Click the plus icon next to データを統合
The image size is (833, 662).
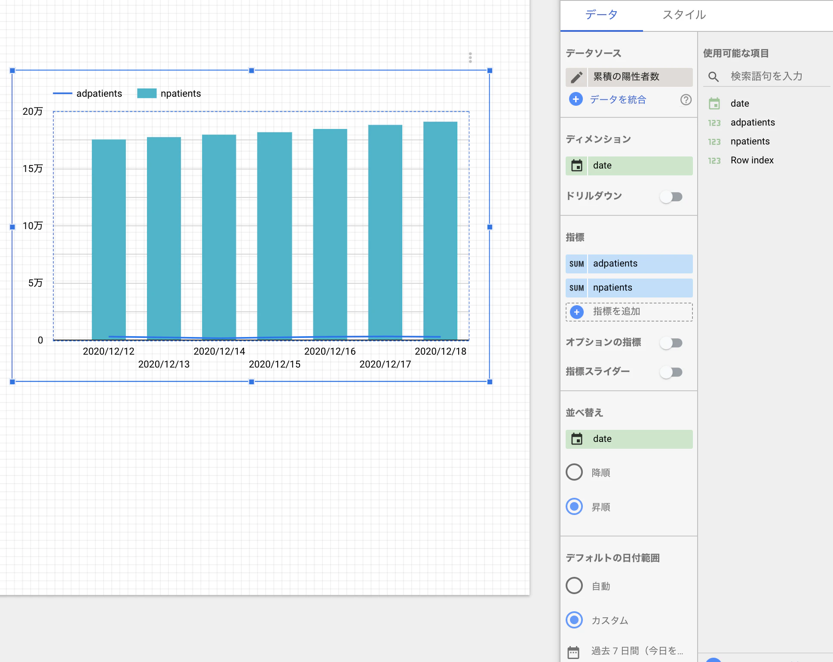click(576, 99)
